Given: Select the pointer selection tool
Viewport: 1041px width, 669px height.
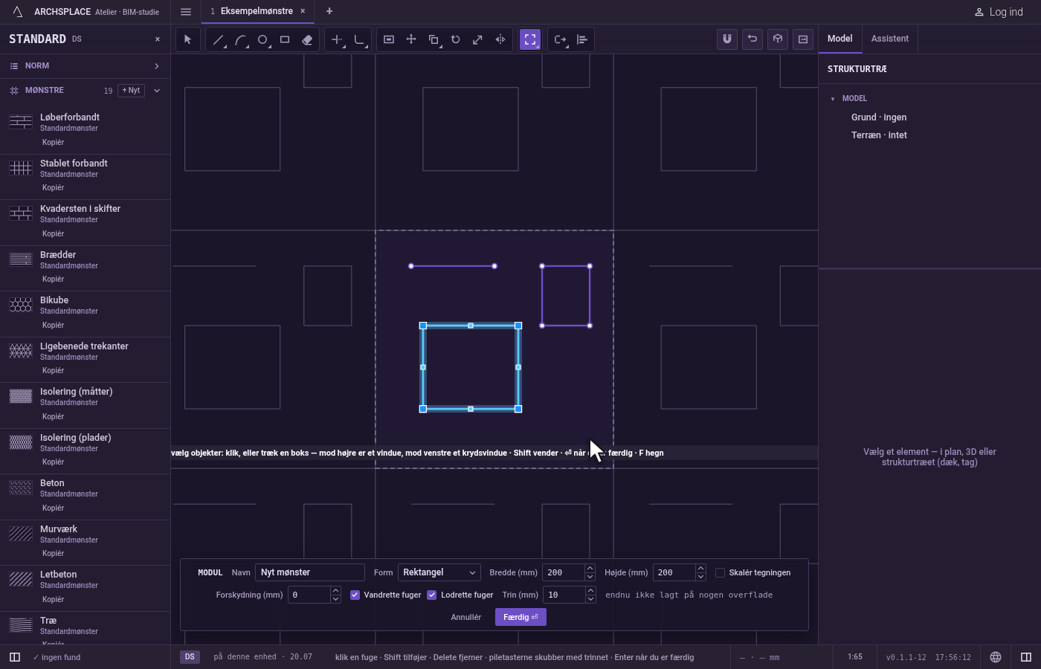Looking at the screenshot, I should click(x=188, y=39).
